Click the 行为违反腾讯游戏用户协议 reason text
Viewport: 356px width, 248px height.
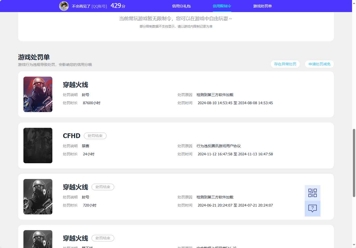click(x=219, y=146)
